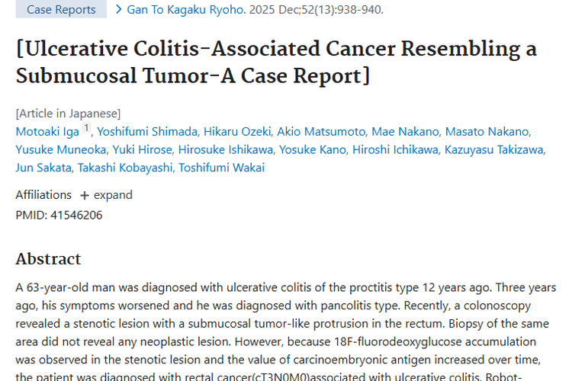Open author Hirosuke Ishikawa's link

click(x=225, y=149)
